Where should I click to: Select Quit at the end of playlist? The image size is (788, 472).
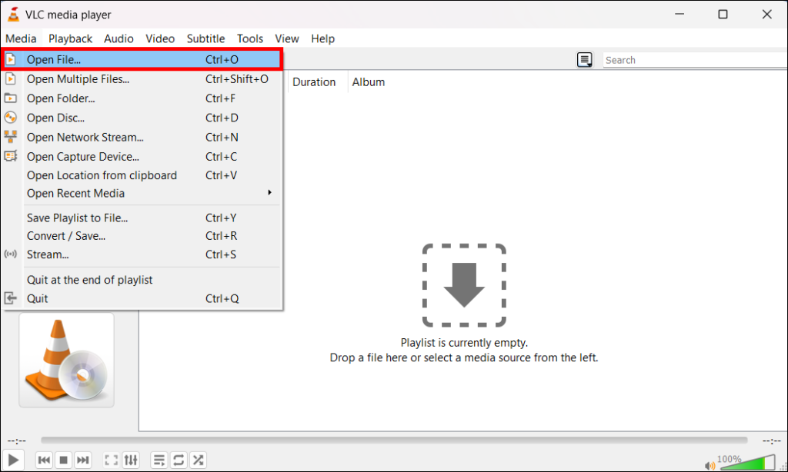[x=89, y=280]
